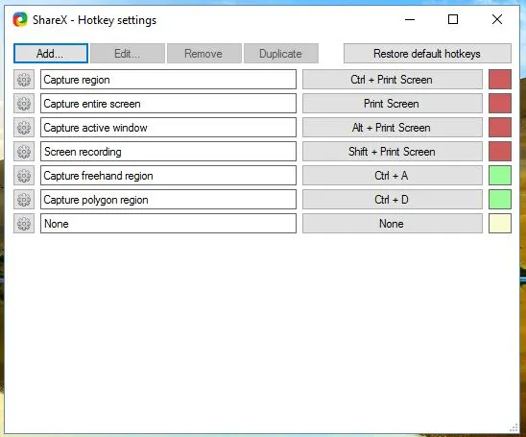Change the Shift + Print Screen hotkey
The width and height of the screenshot is (526, 437).
(393, 152)
